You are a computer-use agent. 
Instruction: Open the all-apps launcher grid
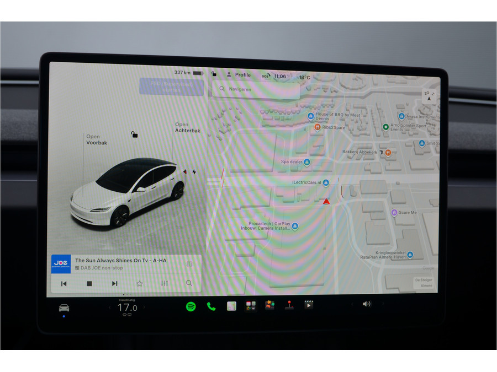[251, 306]
